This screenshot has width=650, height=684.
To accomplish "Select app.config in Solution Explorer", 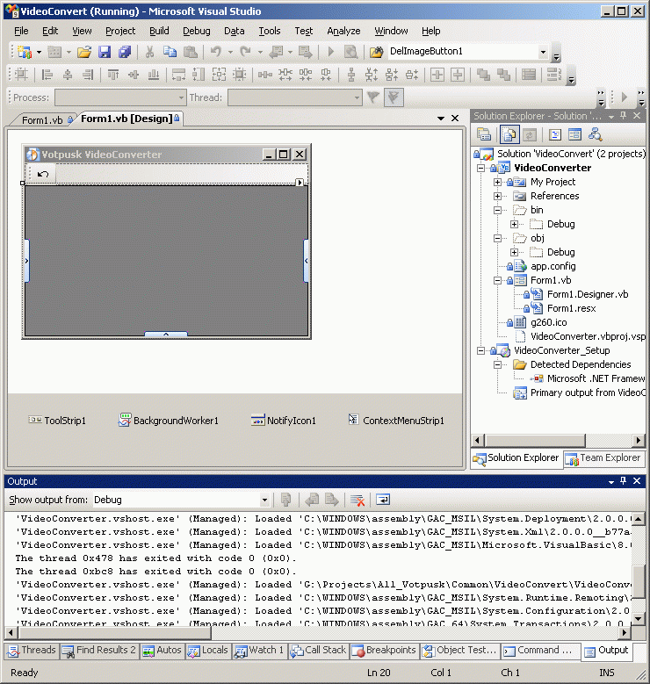I will pyautogui.click(x=553, y=267).
